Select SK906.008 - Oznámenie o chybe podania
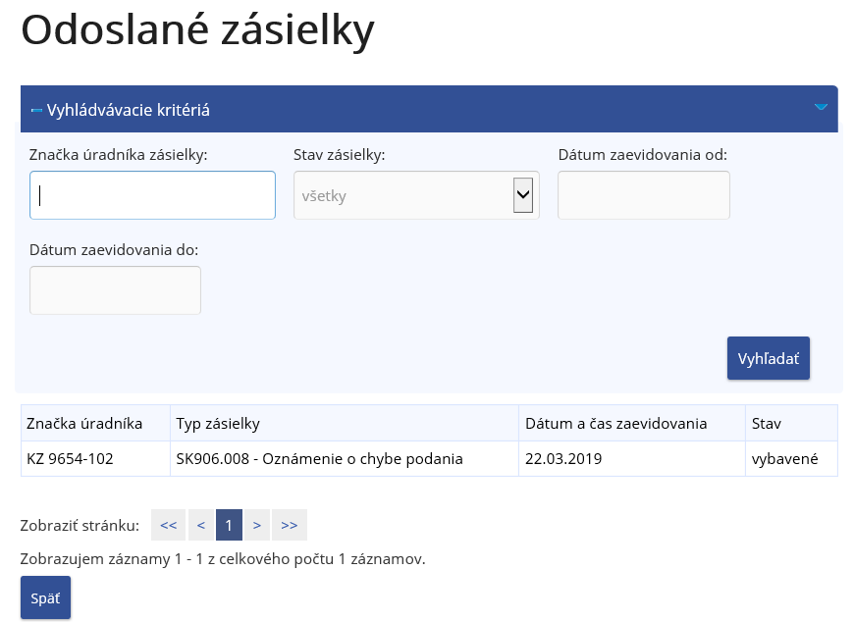Screen dimensions: 854x622 tap(345, 459)
